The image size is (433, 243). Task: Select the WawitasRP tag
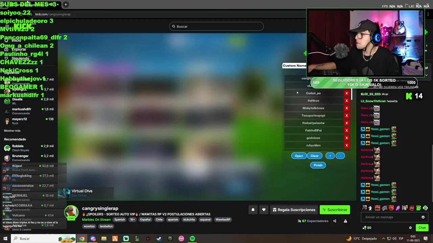(x=223, y=220)
